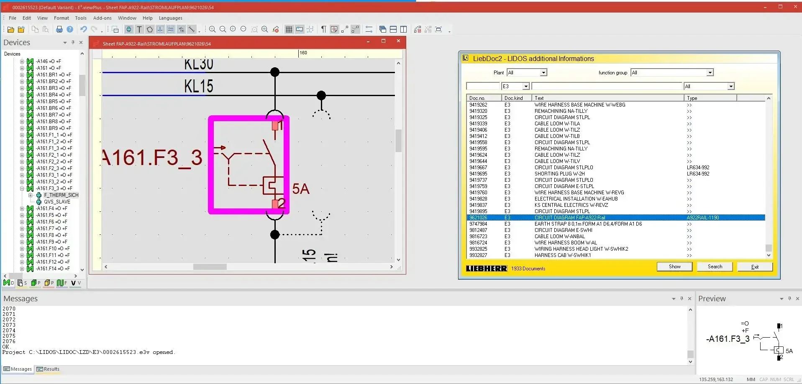Collapse the -A161.F3_3 tree node
This screenshot has height=384, width=802.
pyautogui.click(x=22, y=188)
